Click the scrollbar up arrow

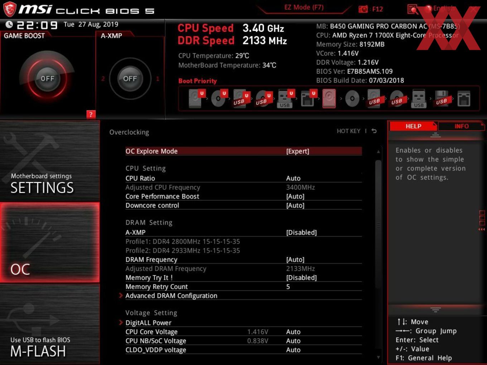coord(378,152)
